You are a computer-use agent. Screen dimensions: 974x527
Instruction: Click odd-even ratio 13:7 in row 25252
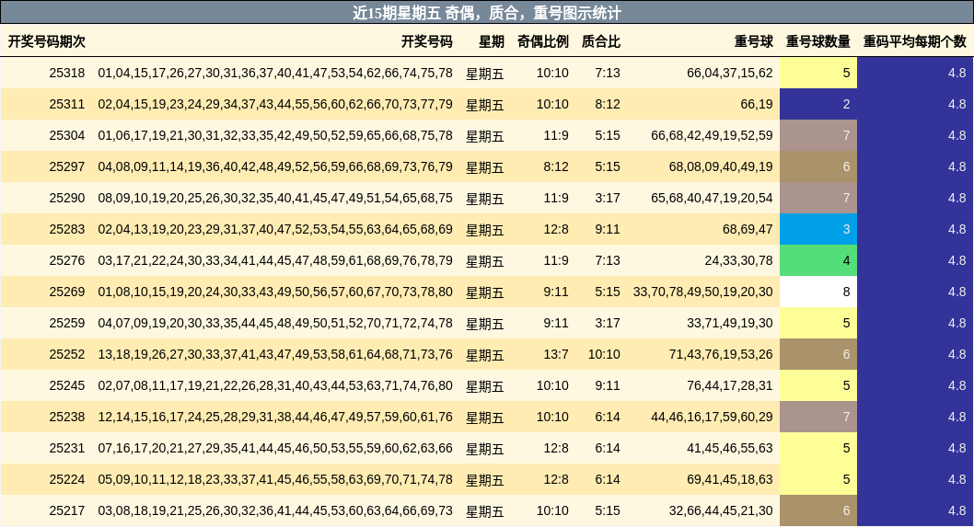[x=556, y=354]
